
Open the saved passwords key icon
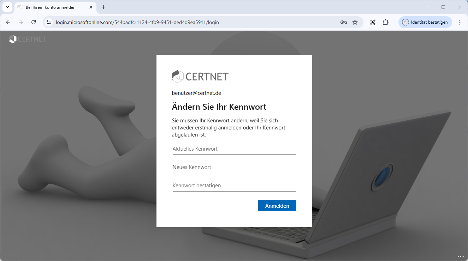(x=343, y=22)
